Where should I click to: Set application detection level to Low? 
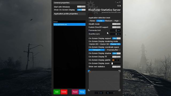[x=100, y=21]
